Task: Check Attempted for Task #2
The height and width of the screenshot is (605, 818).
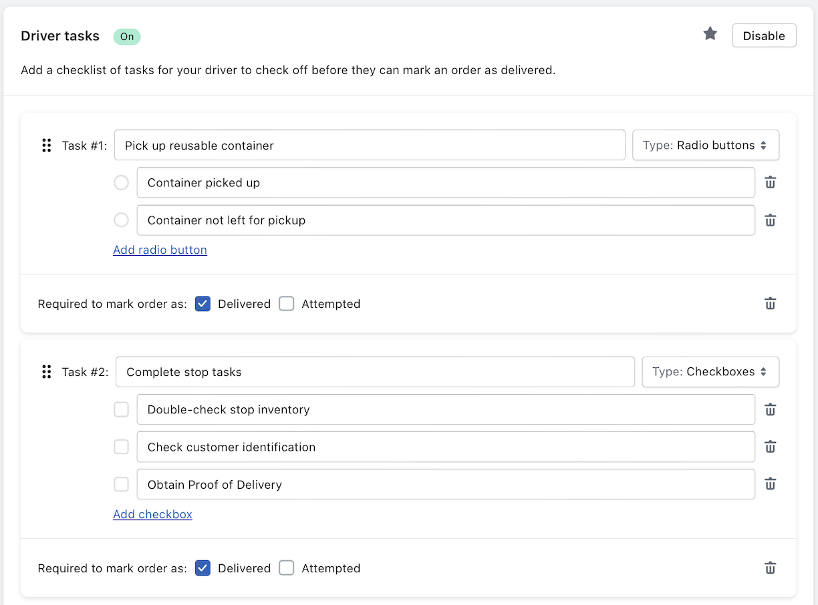Action: [x=287, y=568]
